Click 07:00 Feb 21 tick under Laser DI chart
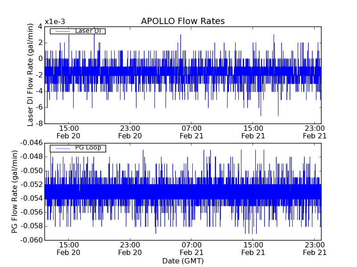Image resolution: width=357 pixels, height=267 pixels. click(191, 132)
